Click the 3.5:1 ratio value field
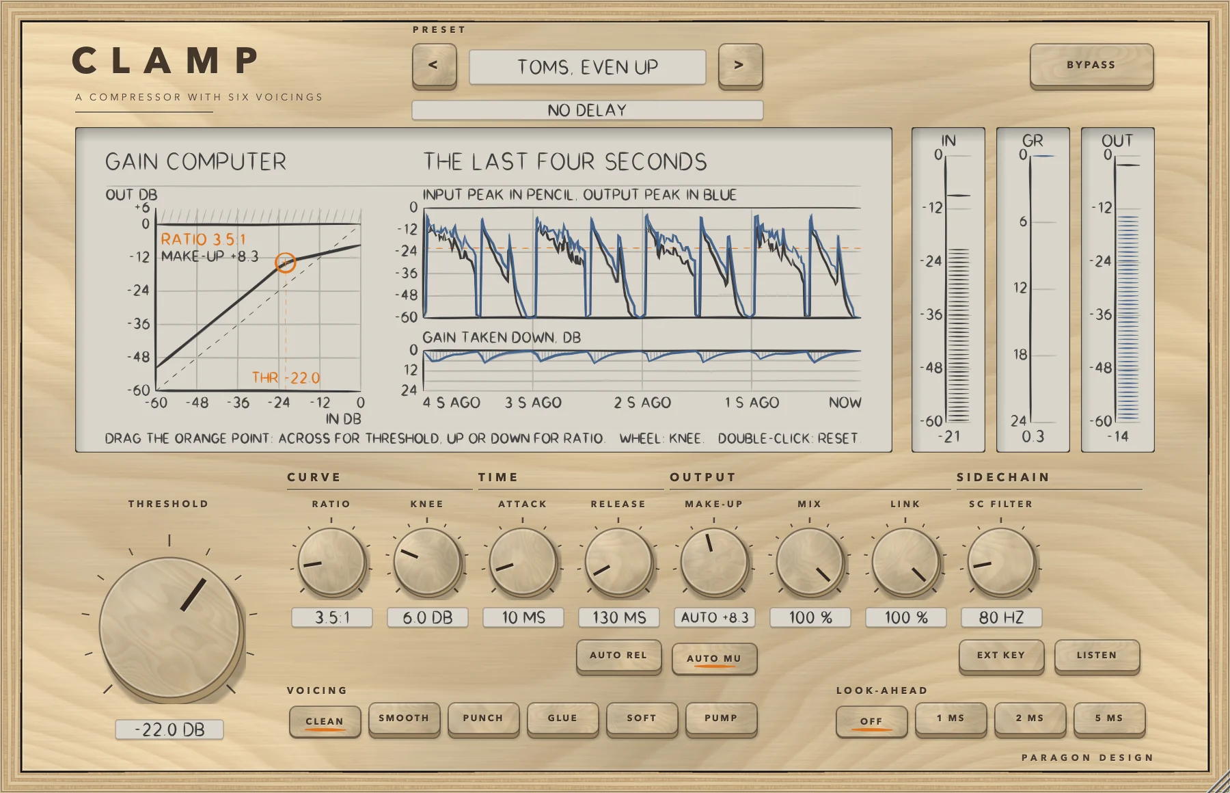This screenshot has height=793, width=1230. click(332, 617)
